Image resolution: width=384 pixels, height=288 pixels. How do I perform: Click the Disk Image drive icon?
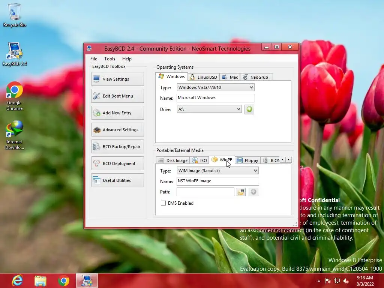[161, 160]
